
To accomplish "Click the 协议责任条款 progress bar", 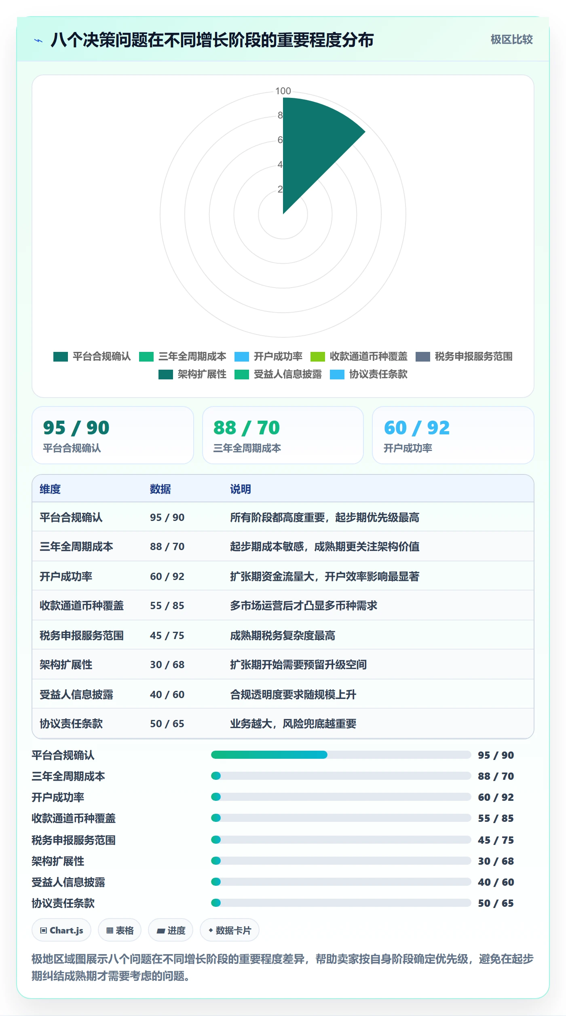I will (x=341, y=903).
